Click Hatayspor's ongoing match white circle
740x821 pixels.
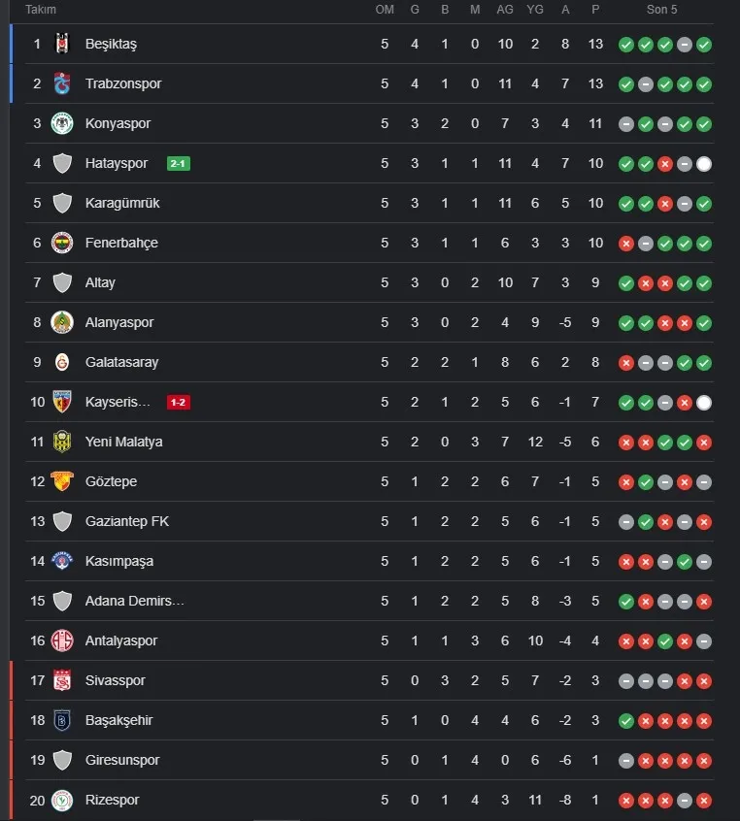(x=704, y=163)
